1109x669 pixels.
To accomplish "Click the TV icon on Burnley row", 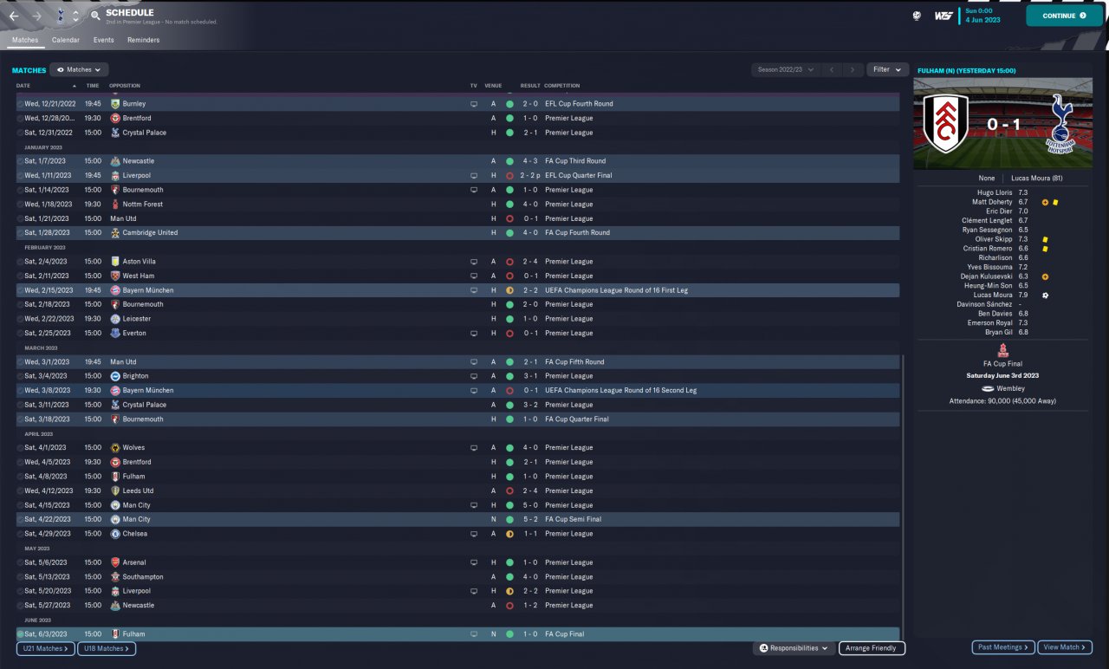I will click(474, 104).
